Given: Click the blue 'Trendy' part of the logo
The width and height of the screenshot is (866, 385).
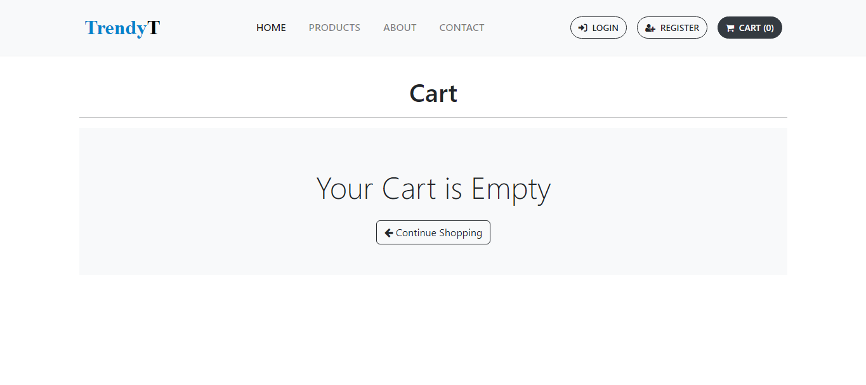Looking at the screenshot, I should (116, 28).
